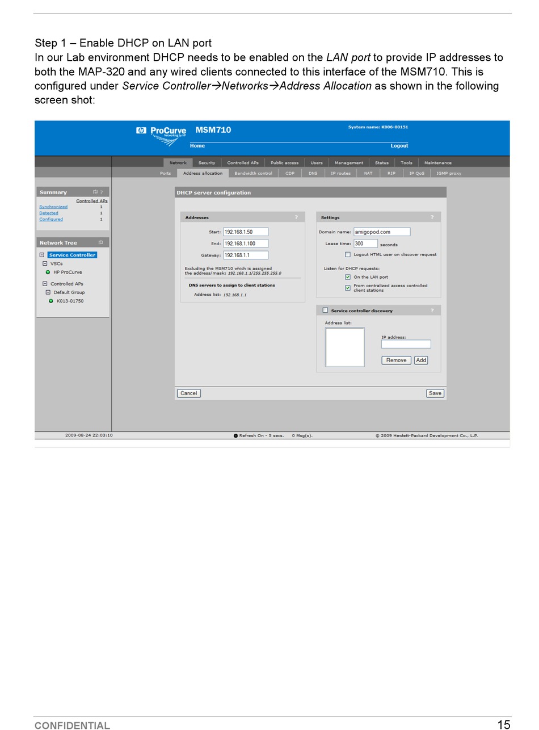Collapse the VSCs tree node
539x730 pixels.
(x=45, y=263)
